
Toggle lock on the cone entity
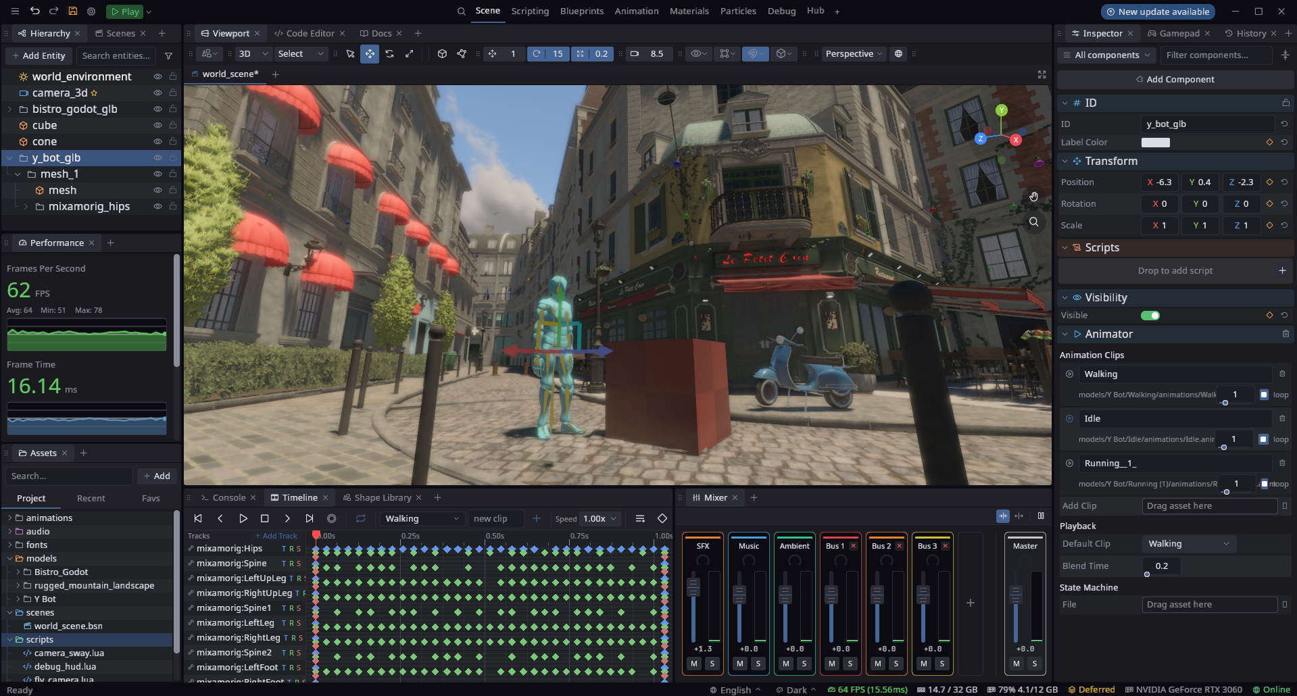pyautogui.click(x=173, y=141)
